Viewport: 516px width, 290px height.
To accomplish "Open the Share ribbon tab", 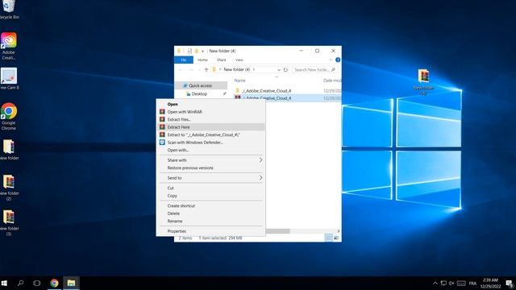I will pos(222,60).
